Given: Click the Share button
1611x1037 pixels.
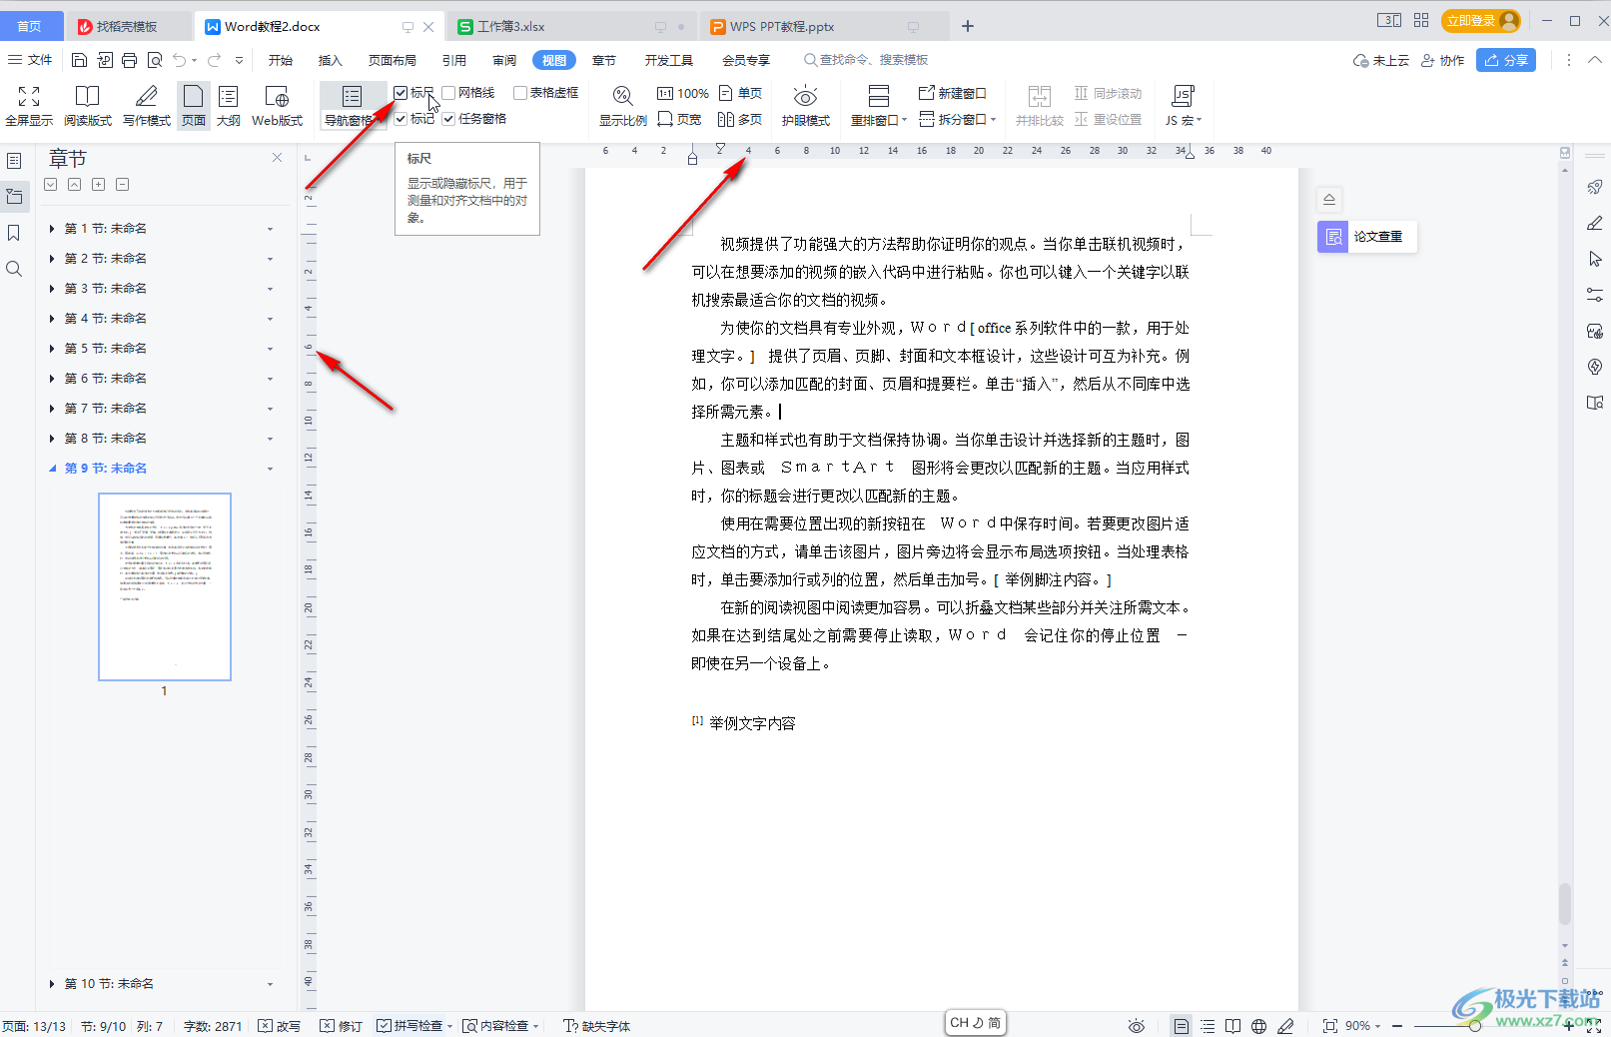Looking at the screenshot, I should 1506,60.
